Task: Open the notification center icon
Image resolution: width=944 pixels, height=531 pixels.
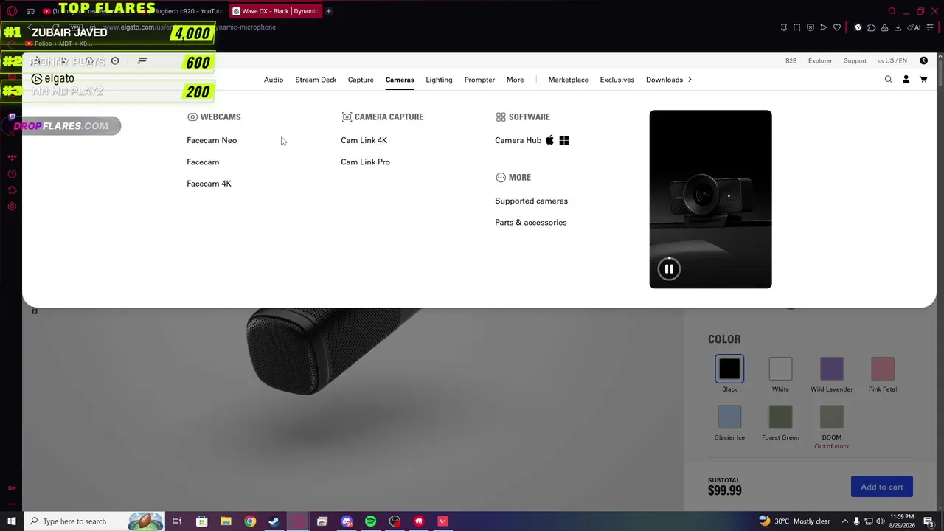Action: pos(929,521)
